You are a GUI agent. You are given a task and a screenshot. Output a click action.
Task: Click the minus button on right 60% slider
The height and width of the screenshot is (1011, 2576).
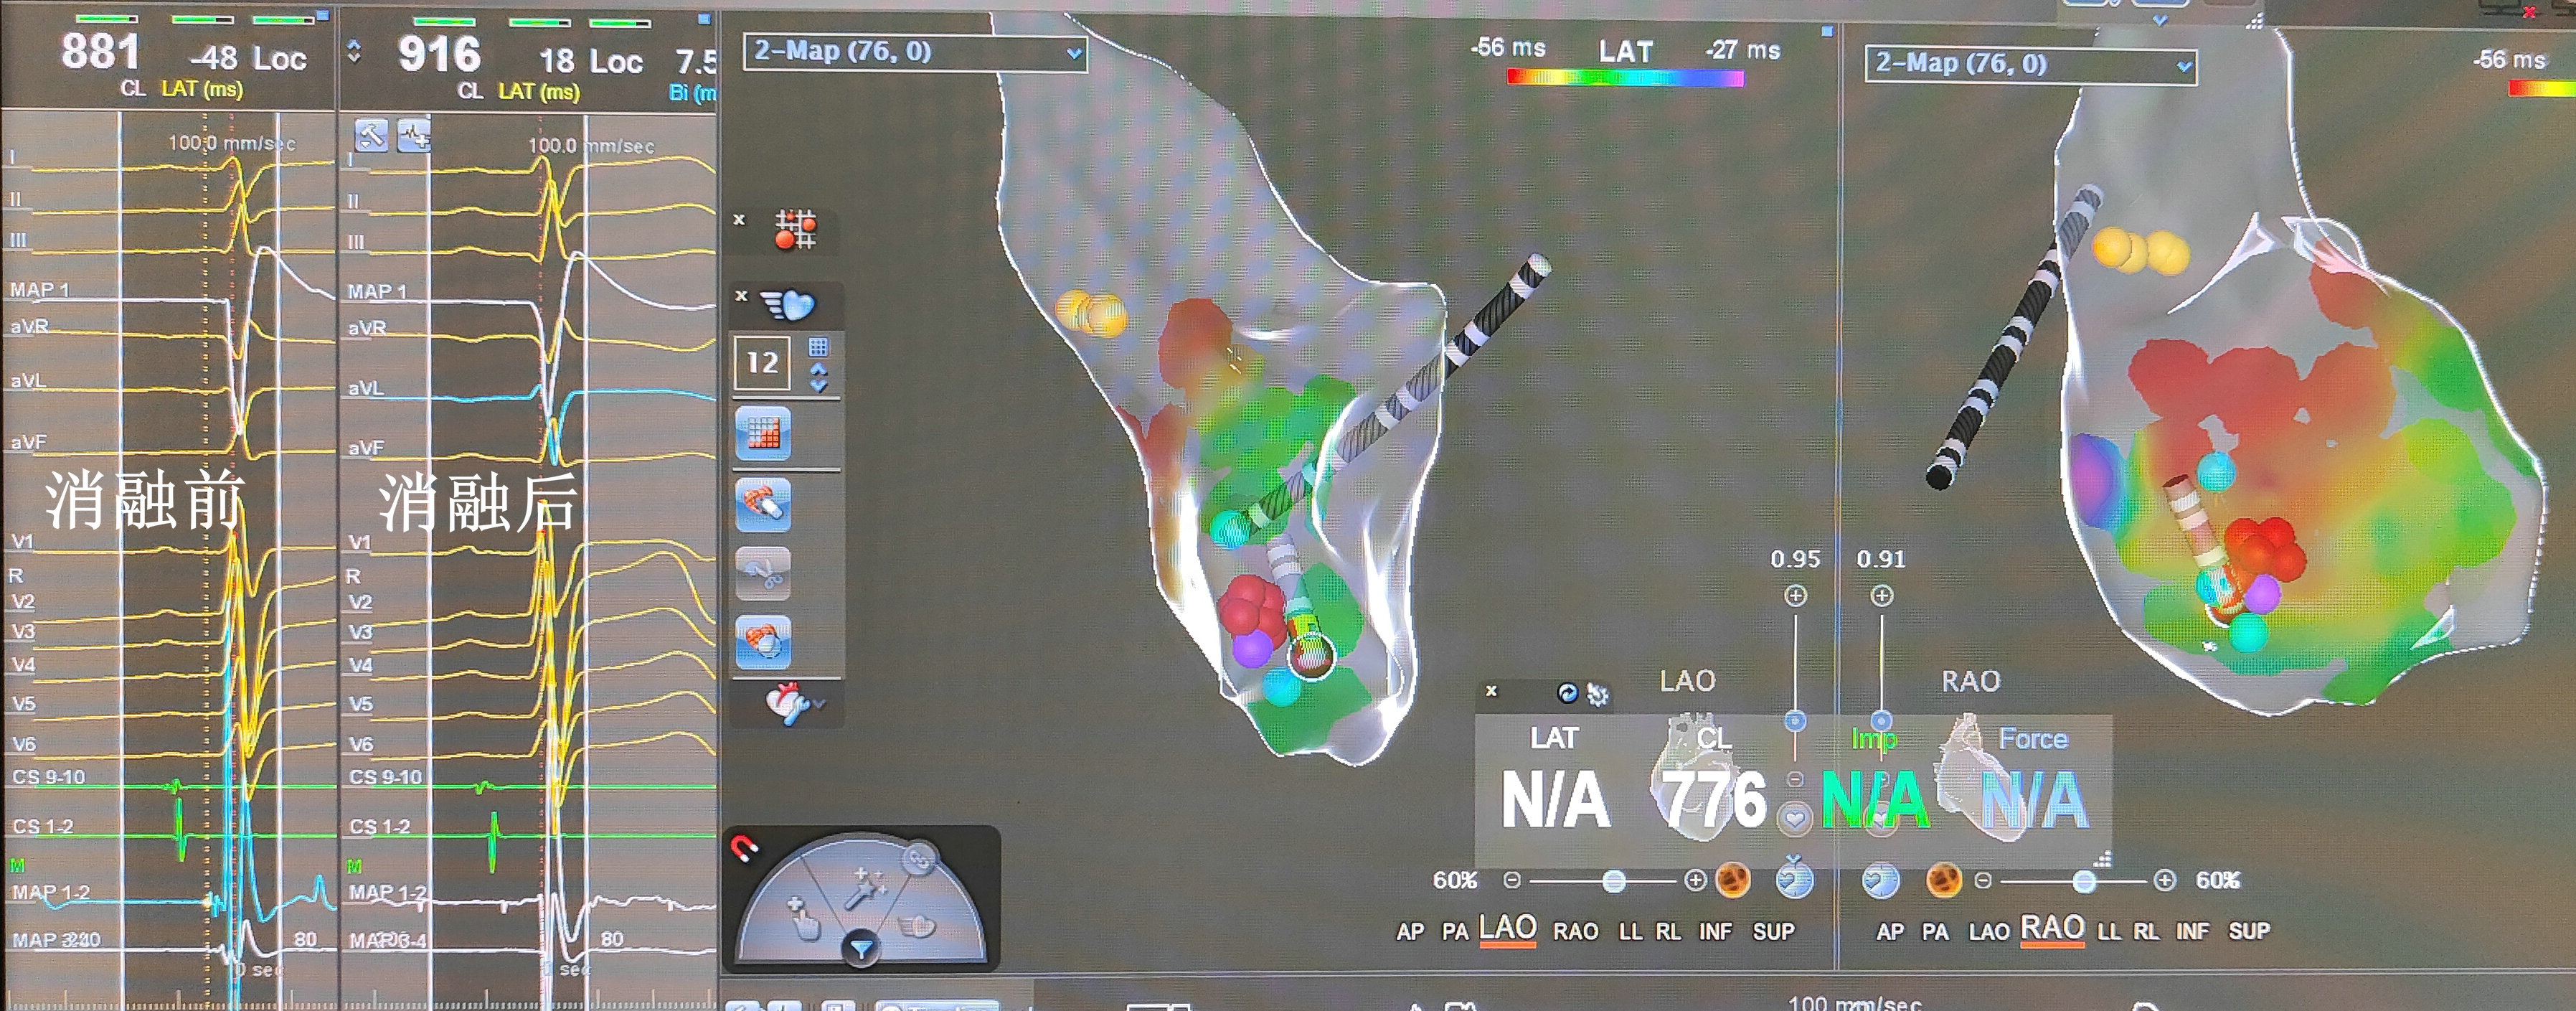pos(1983,880)
